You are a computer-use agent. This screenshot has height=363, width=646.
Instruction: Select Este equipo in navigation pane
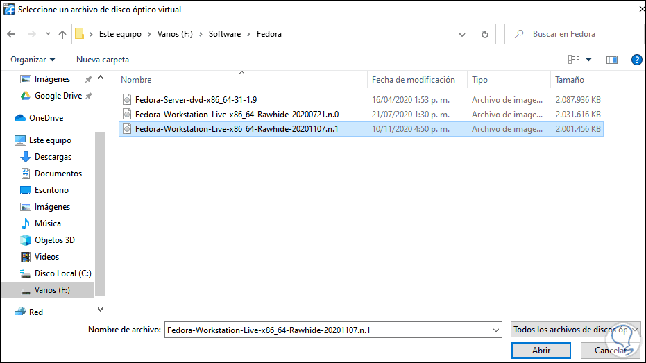[50, 140]
